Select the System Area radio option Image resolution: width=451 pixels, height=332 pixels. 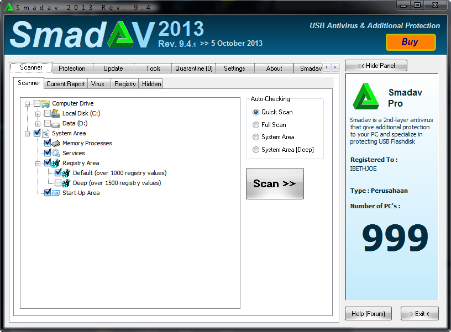pyautogui.click(x=256, y=137)
